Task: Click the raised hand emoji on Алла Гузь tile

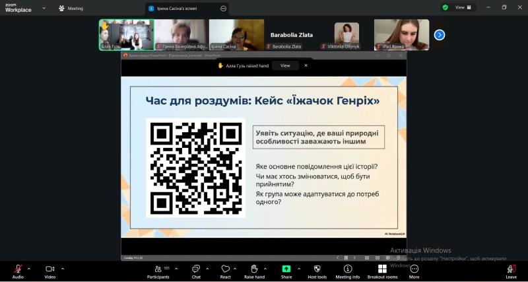Action: 105,25
